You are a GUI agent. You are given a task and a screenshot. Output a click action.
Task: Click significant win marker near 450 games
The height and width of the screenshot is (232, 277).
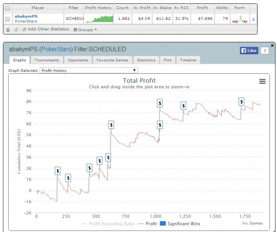click(89, 168)
